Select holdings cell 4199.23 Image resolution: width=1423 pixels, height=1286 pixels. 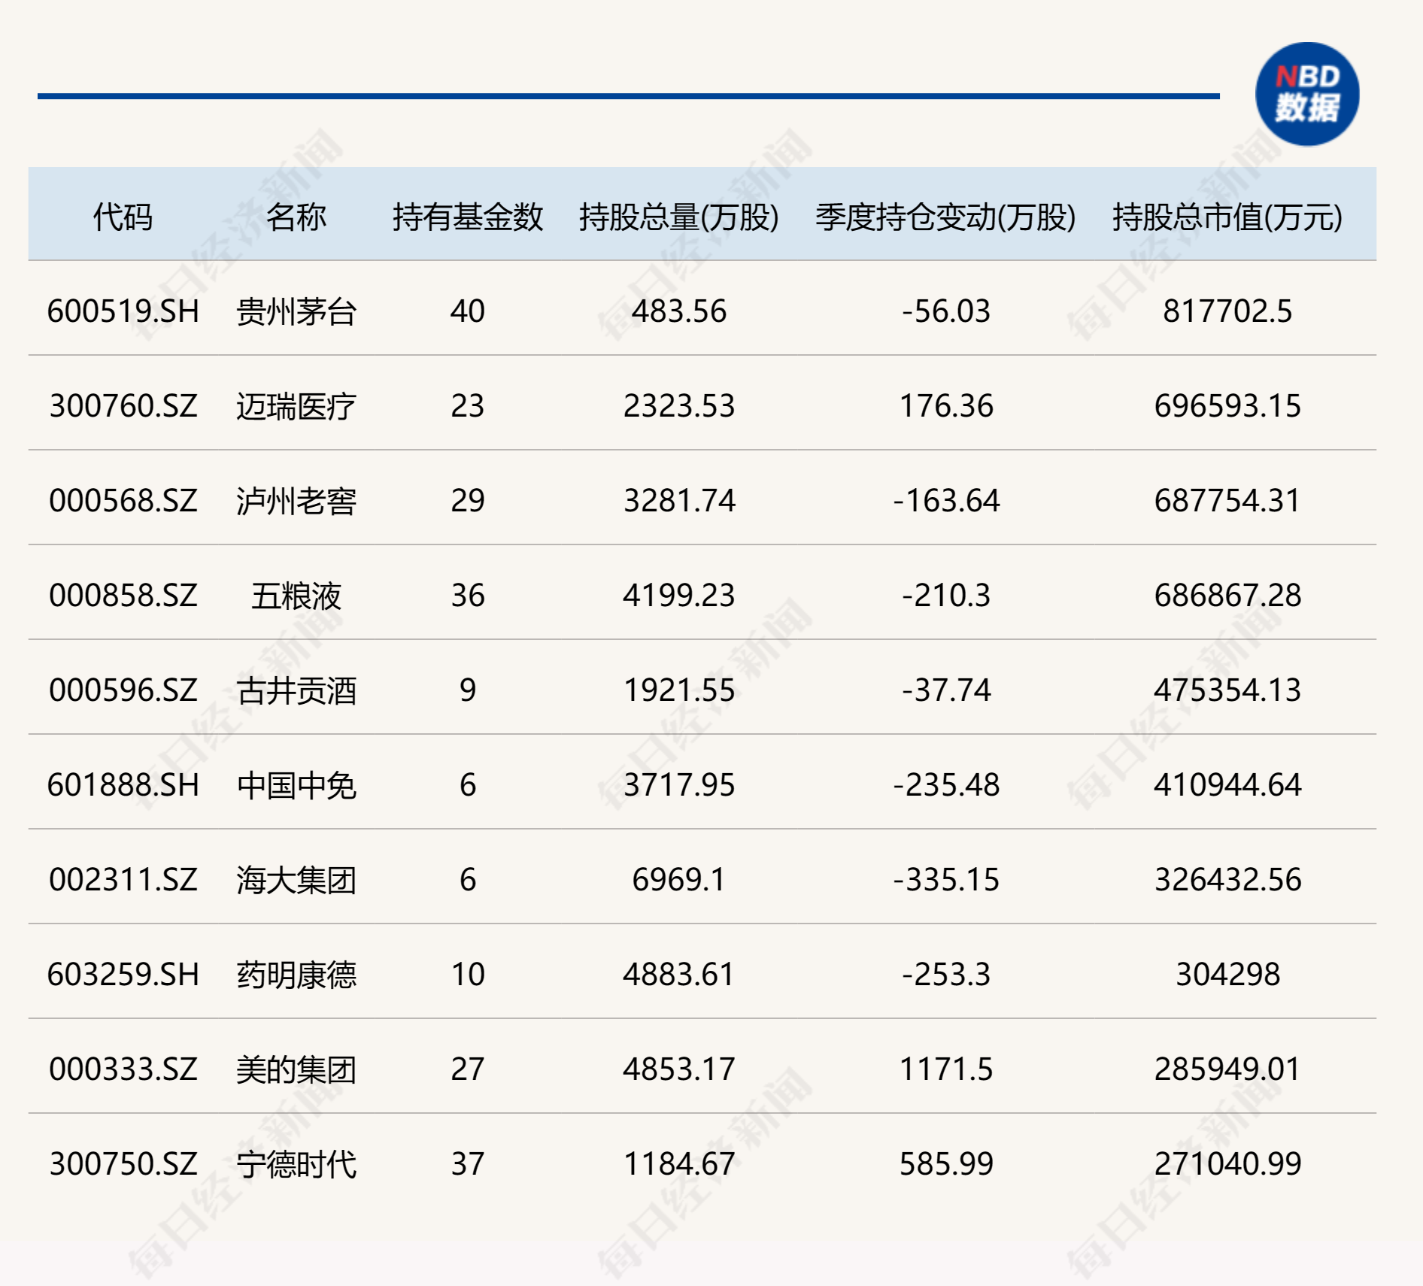678,596
